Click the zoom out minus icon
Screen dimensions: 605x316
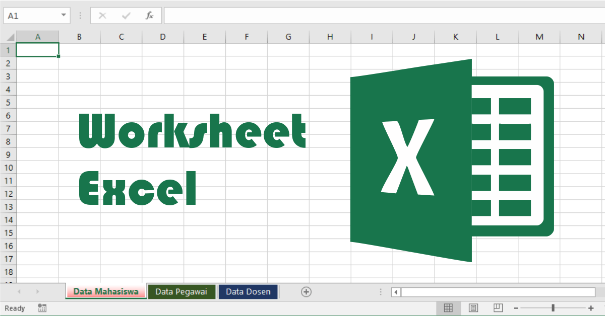point(516,308)
